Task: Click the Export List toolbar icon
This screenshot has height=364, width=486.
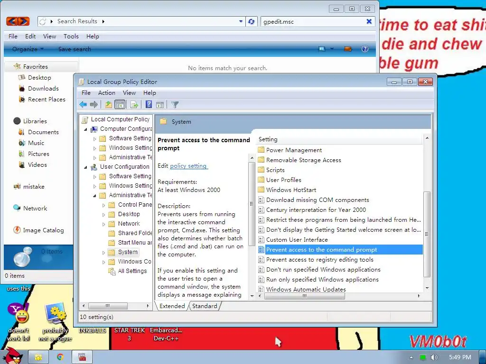Action: click(134, 105)
